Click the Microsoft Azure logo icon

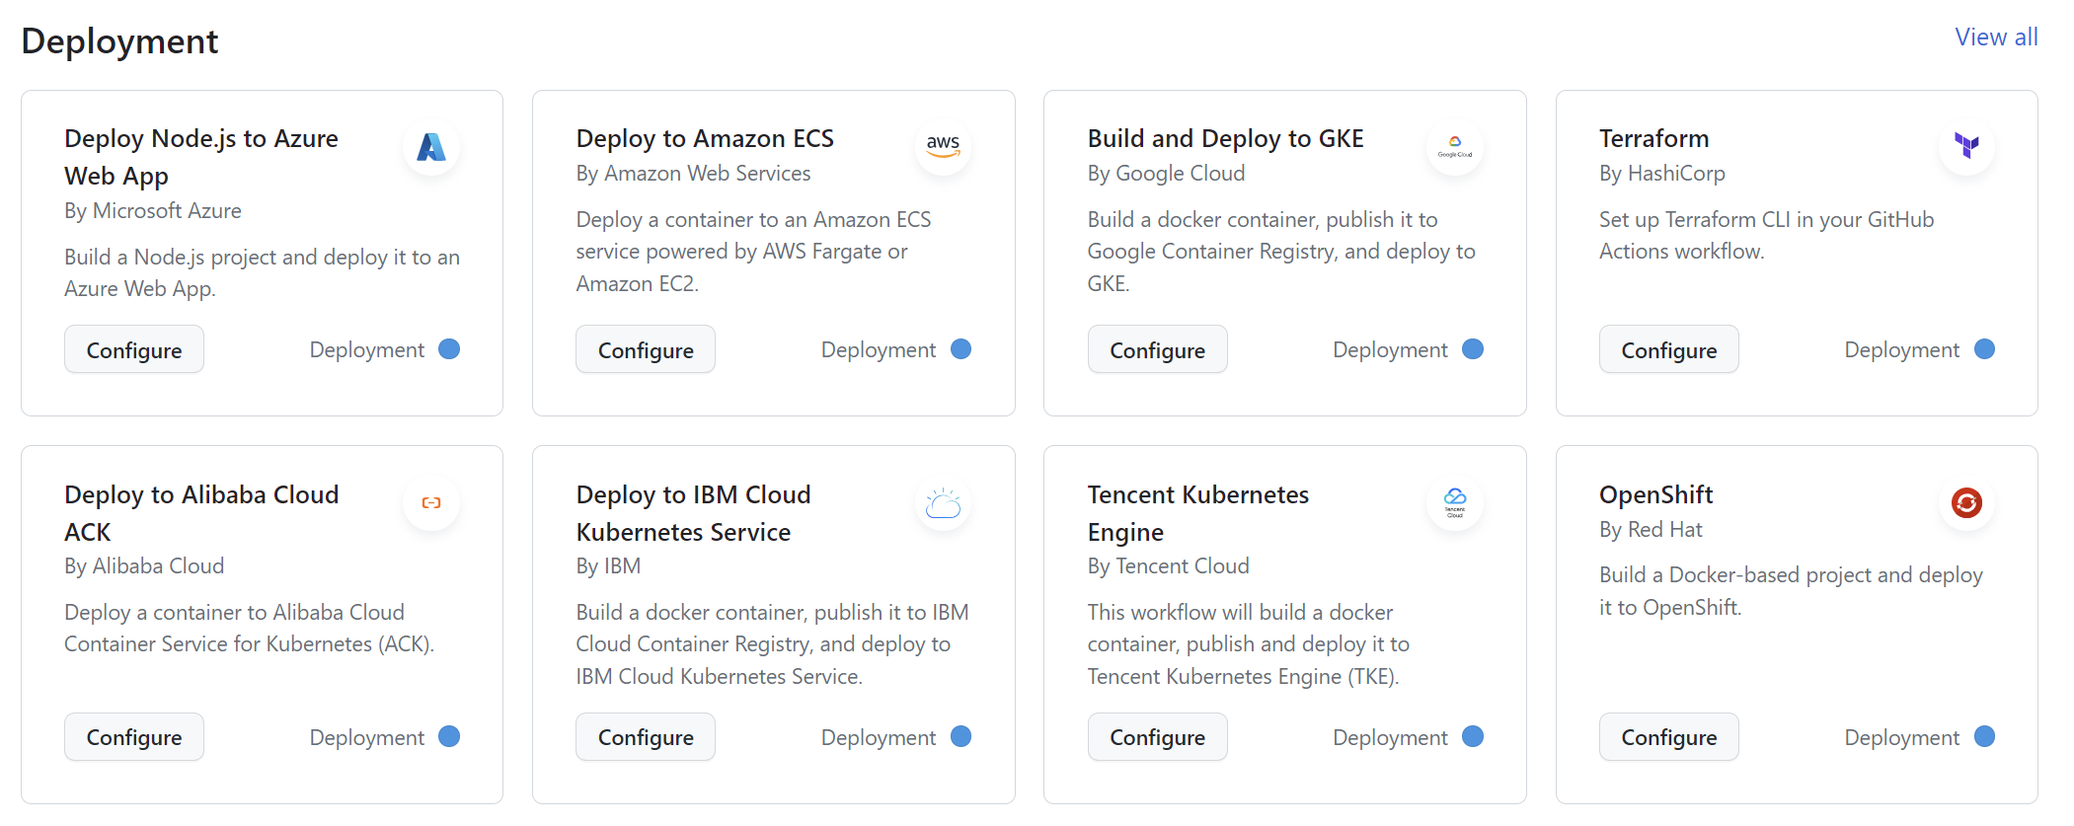coord(431,147)
